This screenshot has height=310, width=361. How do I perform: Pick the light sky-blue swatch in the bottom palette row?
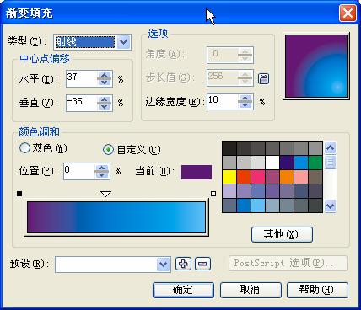[x=258, y=206]
